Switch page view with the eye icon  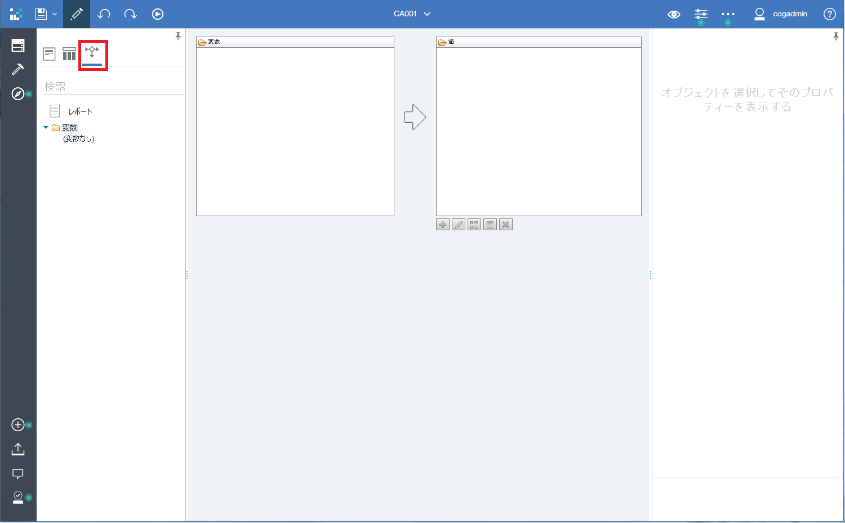[674, 15]
